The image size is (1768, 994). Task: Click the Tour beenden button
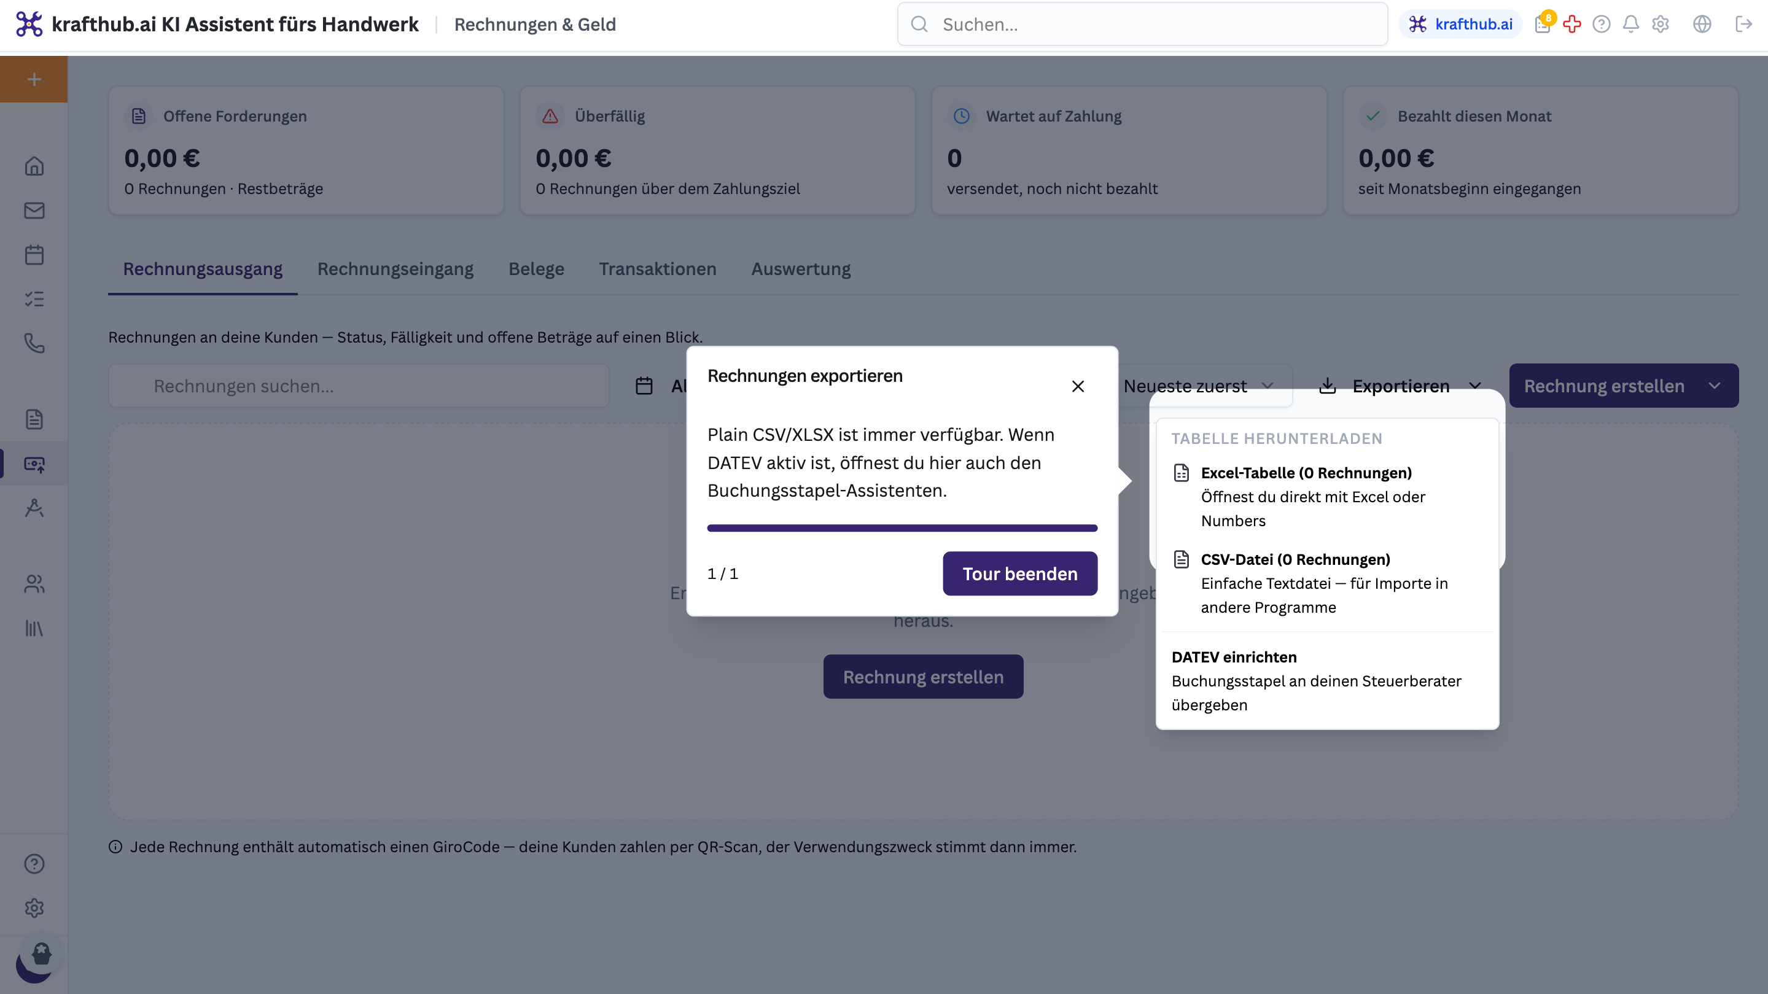pos(1020,573)
